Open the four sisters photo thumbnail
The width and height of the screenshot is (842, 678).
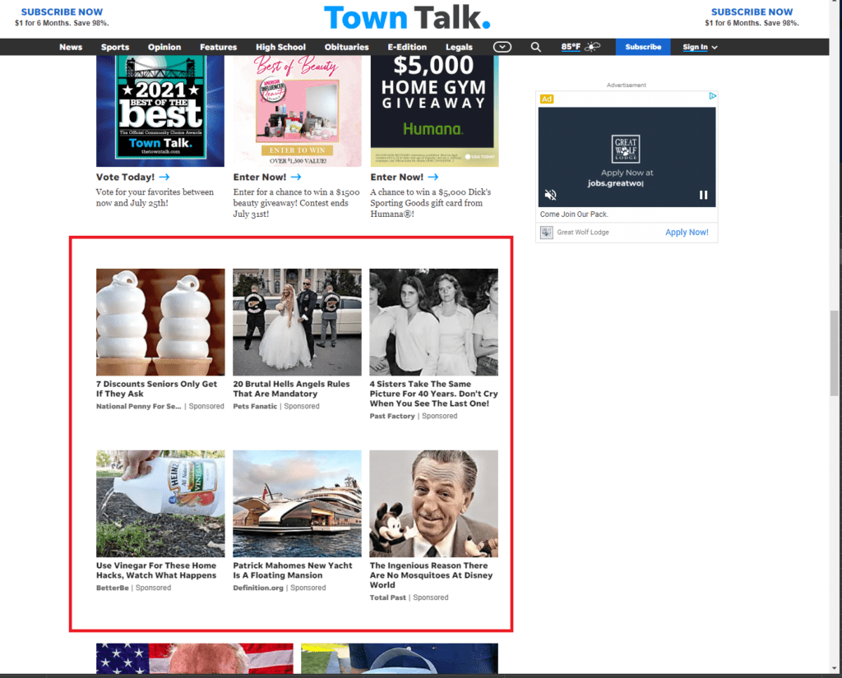(x=434, y=322)
